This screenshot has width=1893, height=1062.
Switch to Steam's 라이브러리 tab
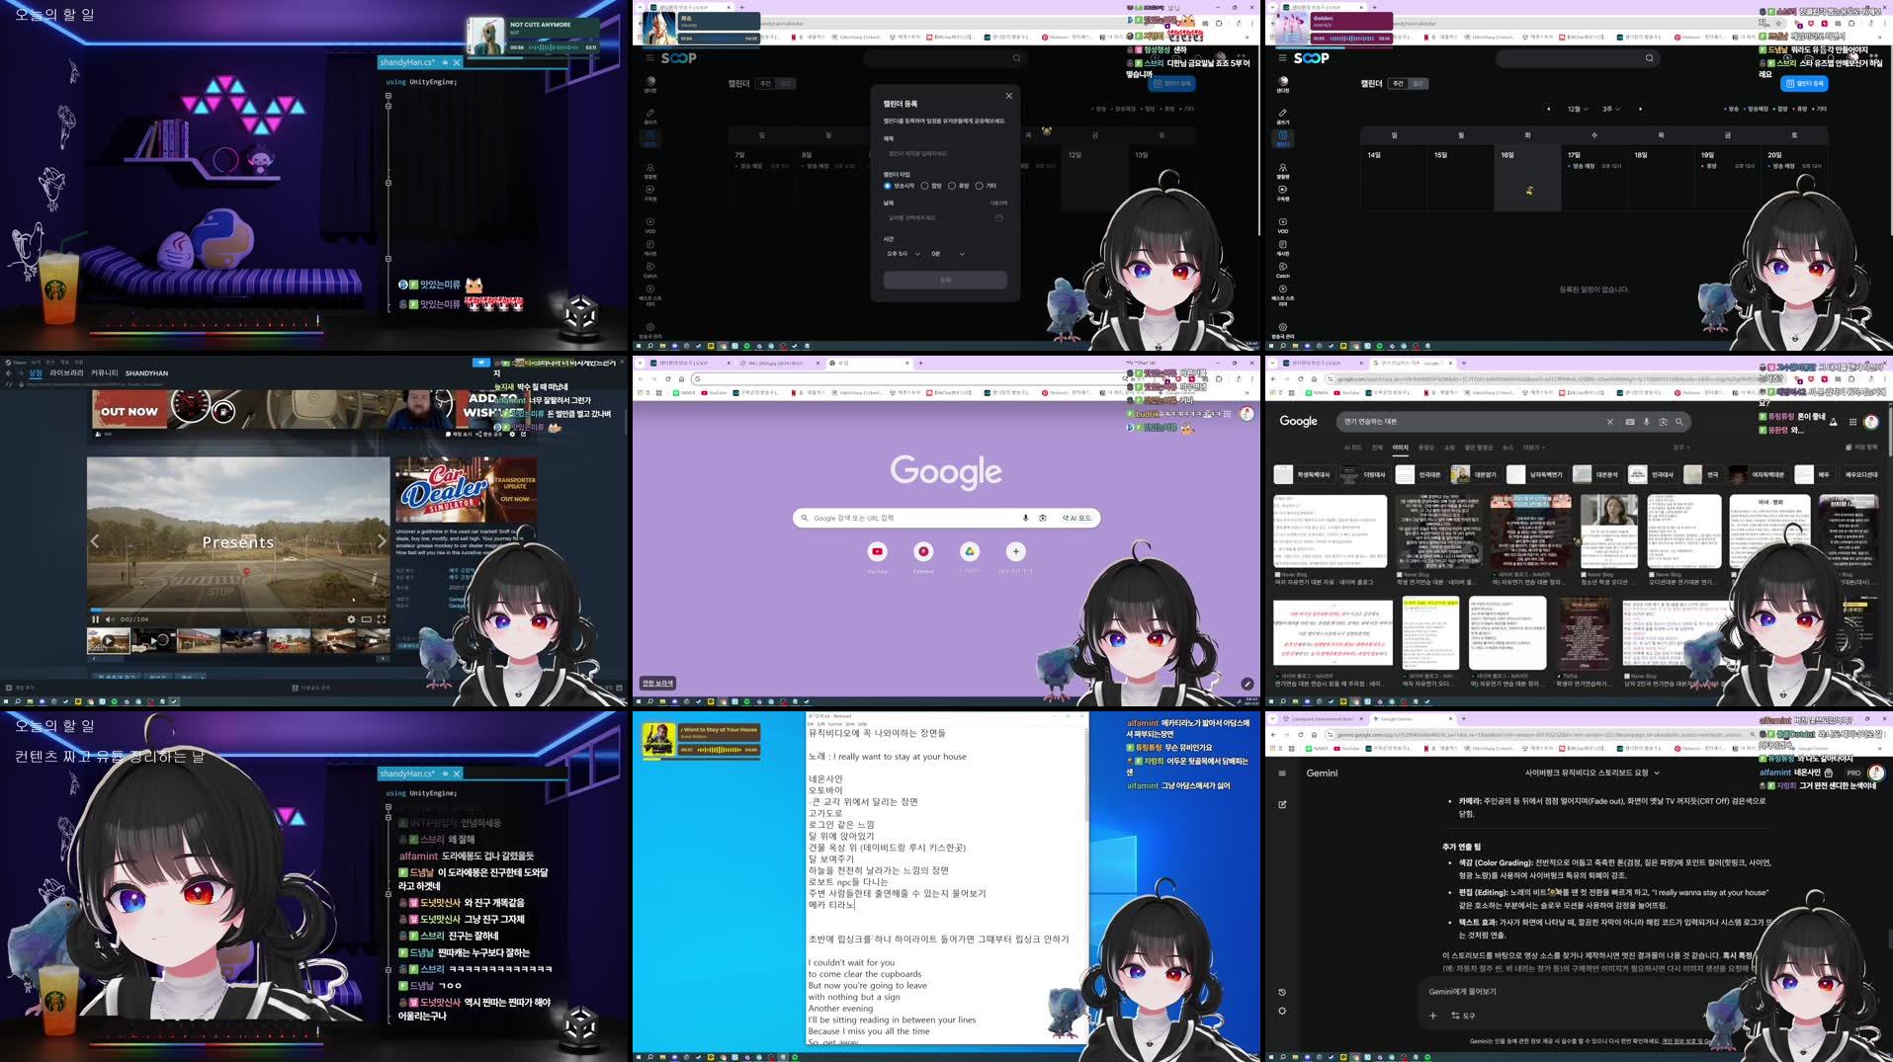[66, 373]
